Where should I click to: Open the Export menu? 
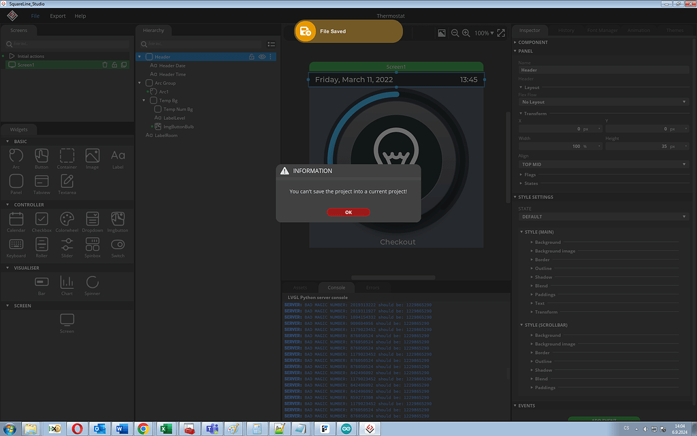tap(58, 16)
